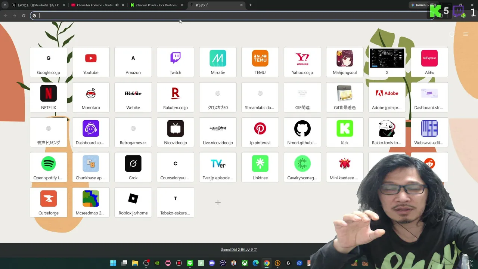Viewport: 478px width, 269px height.
Task: Open the Jp.pinterest dial tile
Action: 260,132
